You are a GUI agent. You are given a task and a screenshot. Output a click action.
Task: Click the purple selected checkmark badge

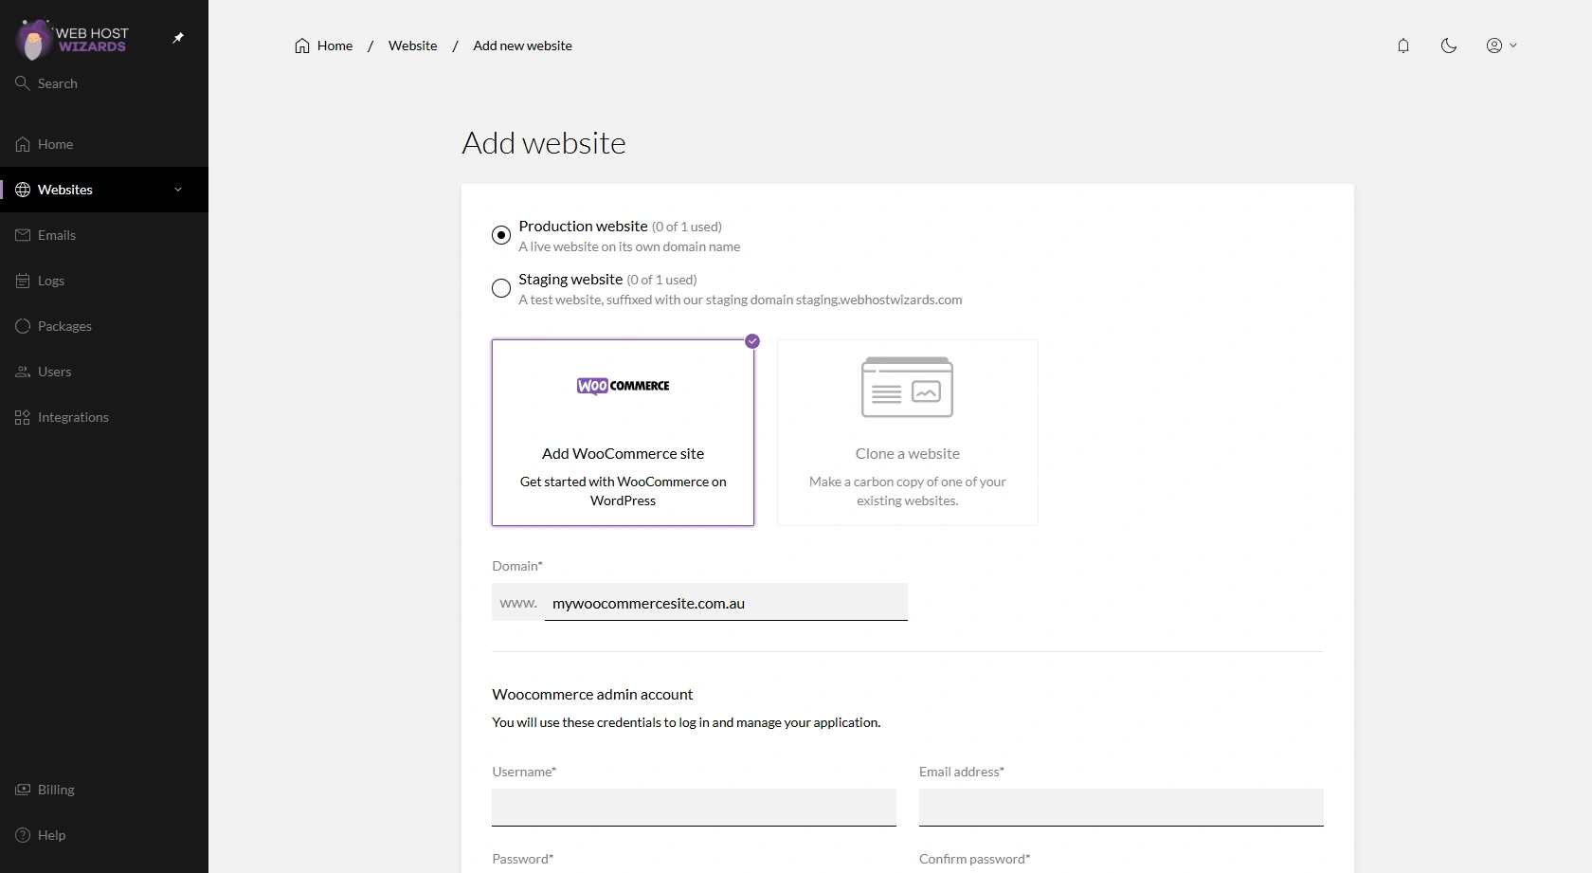pyautogui.click(x=752, y=341)
